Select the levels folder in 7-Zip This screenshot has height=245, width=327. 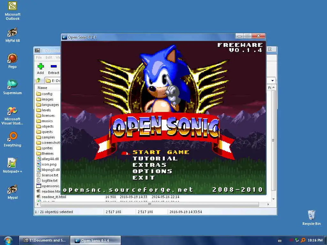click(x=43, y=110)
